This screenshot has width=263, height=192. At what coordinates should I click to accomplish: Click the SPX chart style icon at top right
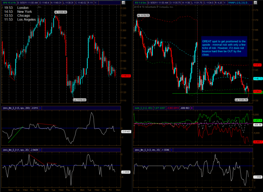pyautogui.click(x=123, y=3)
